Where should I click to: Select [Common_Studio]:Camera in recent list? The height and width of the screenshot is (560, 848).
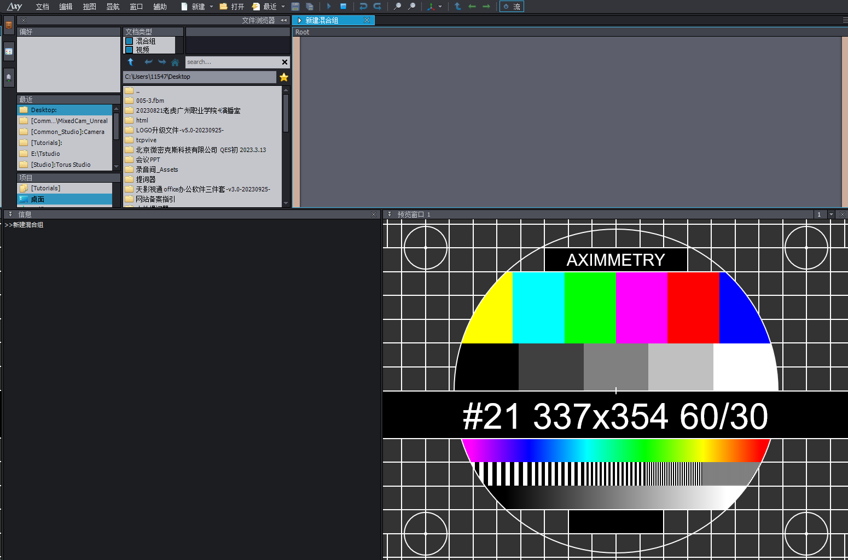tap(65, 132)
